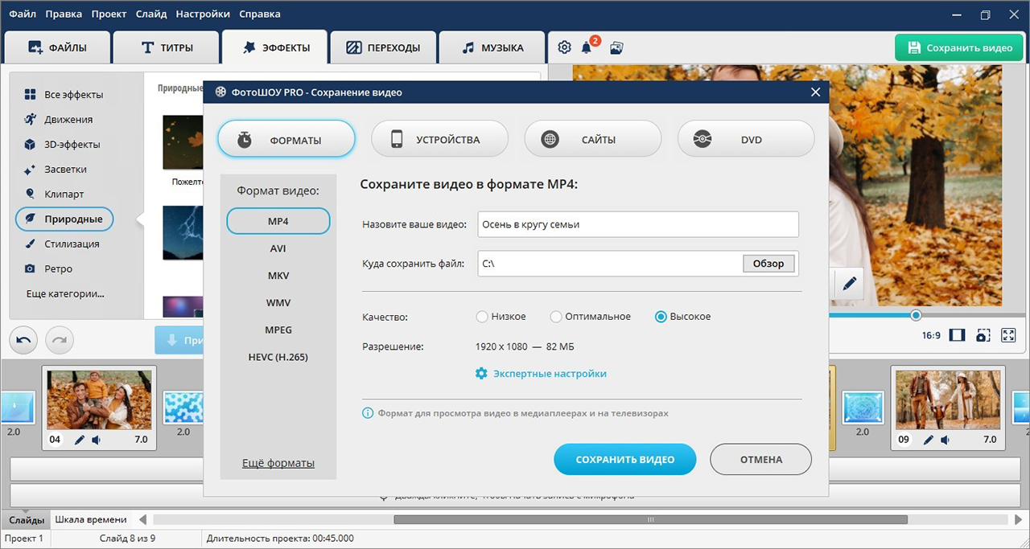Screen dimensions: 1030x549
Task: Expand Еще категории in effects sidebar
Action: click(x=65, y=294)
